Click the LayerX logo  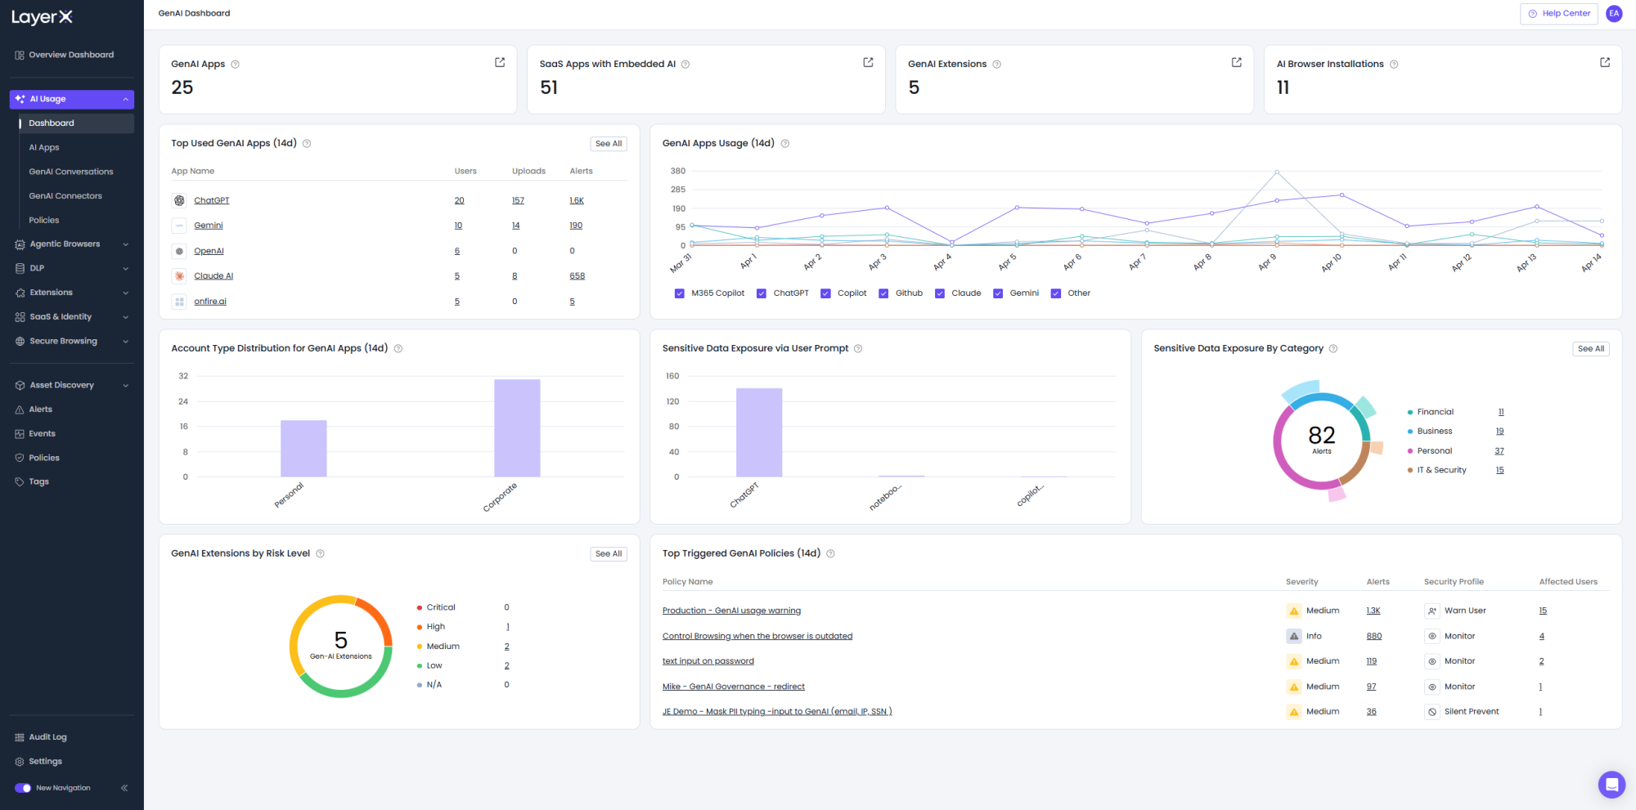[42, 17]
